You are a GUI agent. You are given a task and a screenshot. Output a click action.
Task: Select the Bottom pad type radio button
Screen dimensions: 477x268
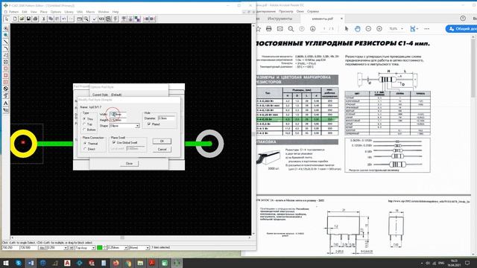(84, 130)
